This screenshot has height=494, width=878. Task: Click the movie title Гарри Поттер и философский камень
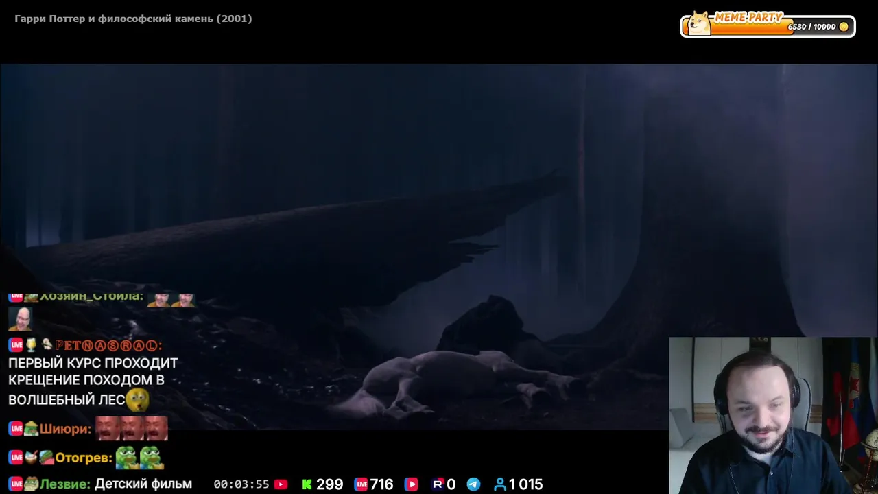coord(133,19)
